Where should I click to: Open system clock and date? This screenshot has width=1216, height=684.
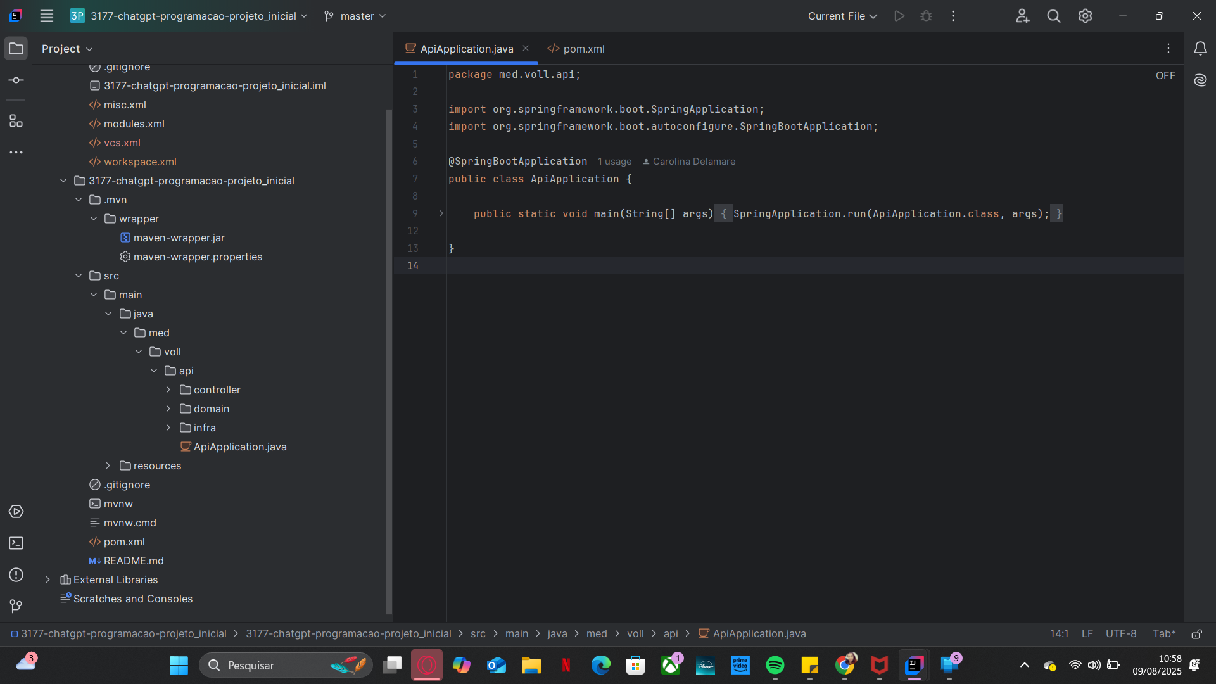tap(1157, 665)
